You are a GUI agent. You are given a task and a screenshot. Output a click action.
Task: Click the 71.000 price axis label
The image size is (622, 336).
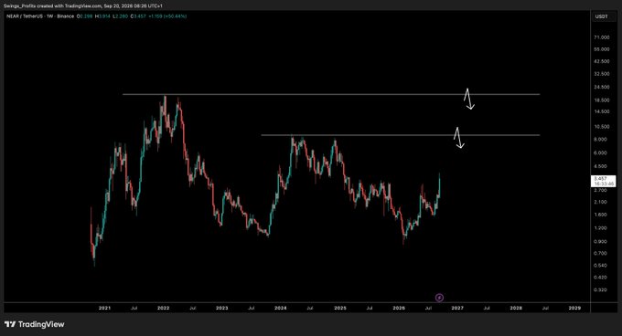click(601, 37)
